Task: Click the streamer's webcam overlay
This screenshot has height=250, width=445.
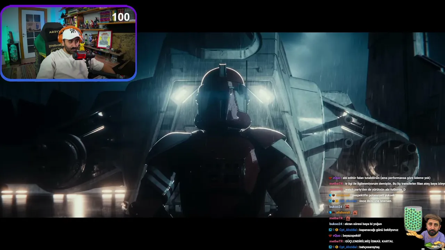Action: 68,43
